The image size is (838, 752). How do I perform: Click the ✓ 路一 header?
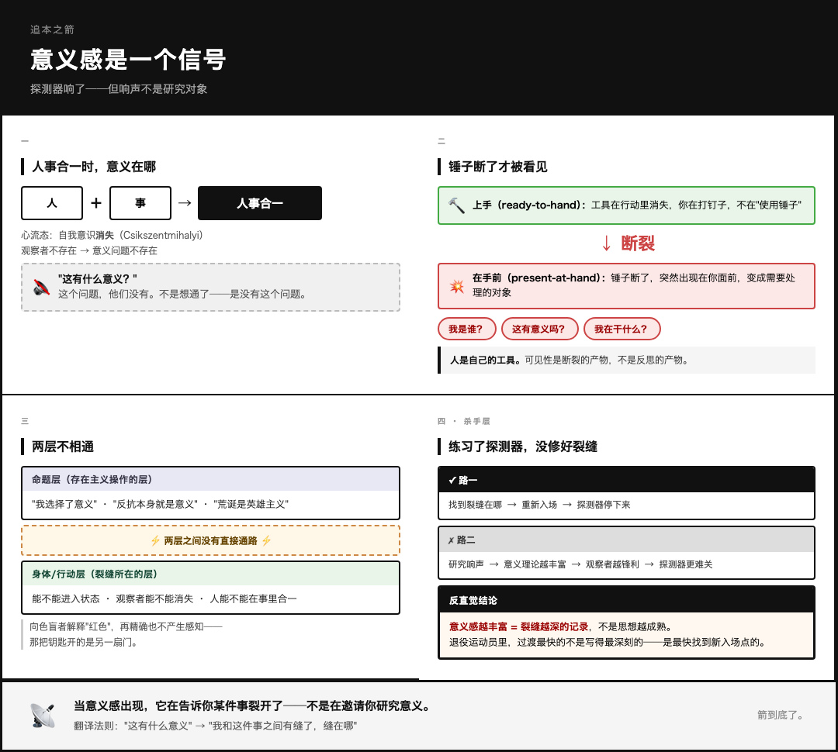point(626,480)
